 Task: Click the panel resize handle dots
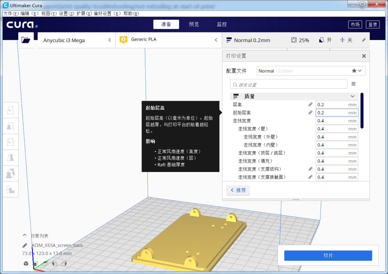click(296, 200)
